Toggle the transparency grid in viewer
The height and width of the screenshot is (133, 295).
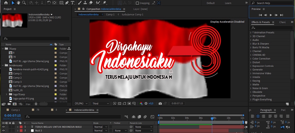120,103
